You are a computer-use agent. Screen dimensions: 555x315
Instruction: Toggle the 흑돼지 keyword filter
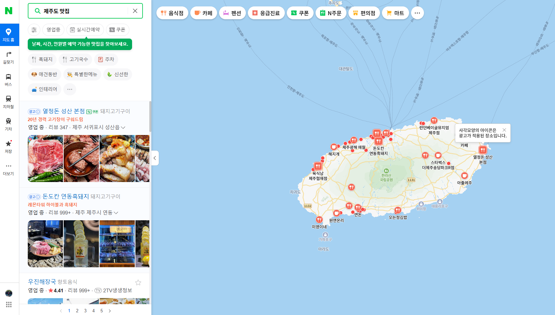42,60
